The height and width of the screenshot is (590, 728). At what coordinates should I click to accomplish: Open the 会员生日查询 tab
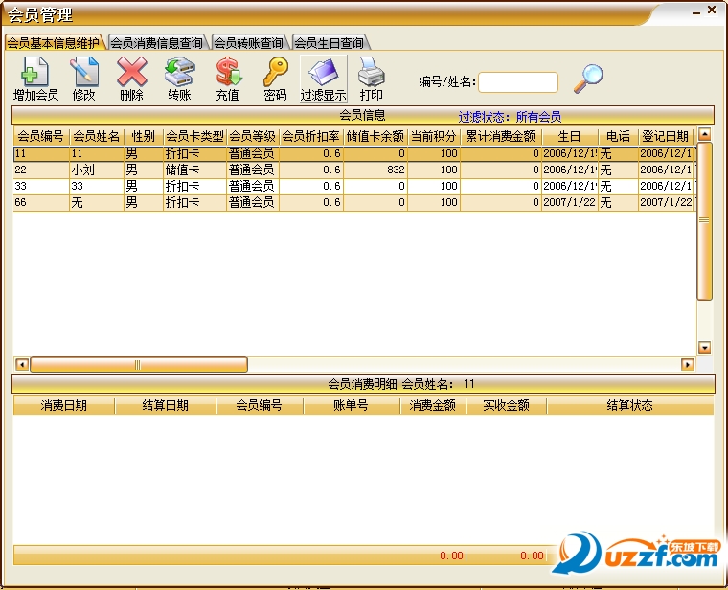point(330,43)
